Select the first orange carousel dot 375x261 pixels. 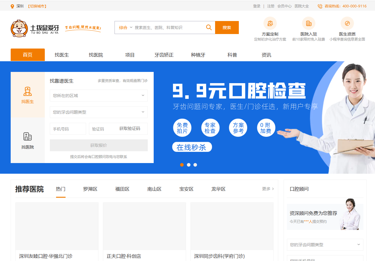182,165
